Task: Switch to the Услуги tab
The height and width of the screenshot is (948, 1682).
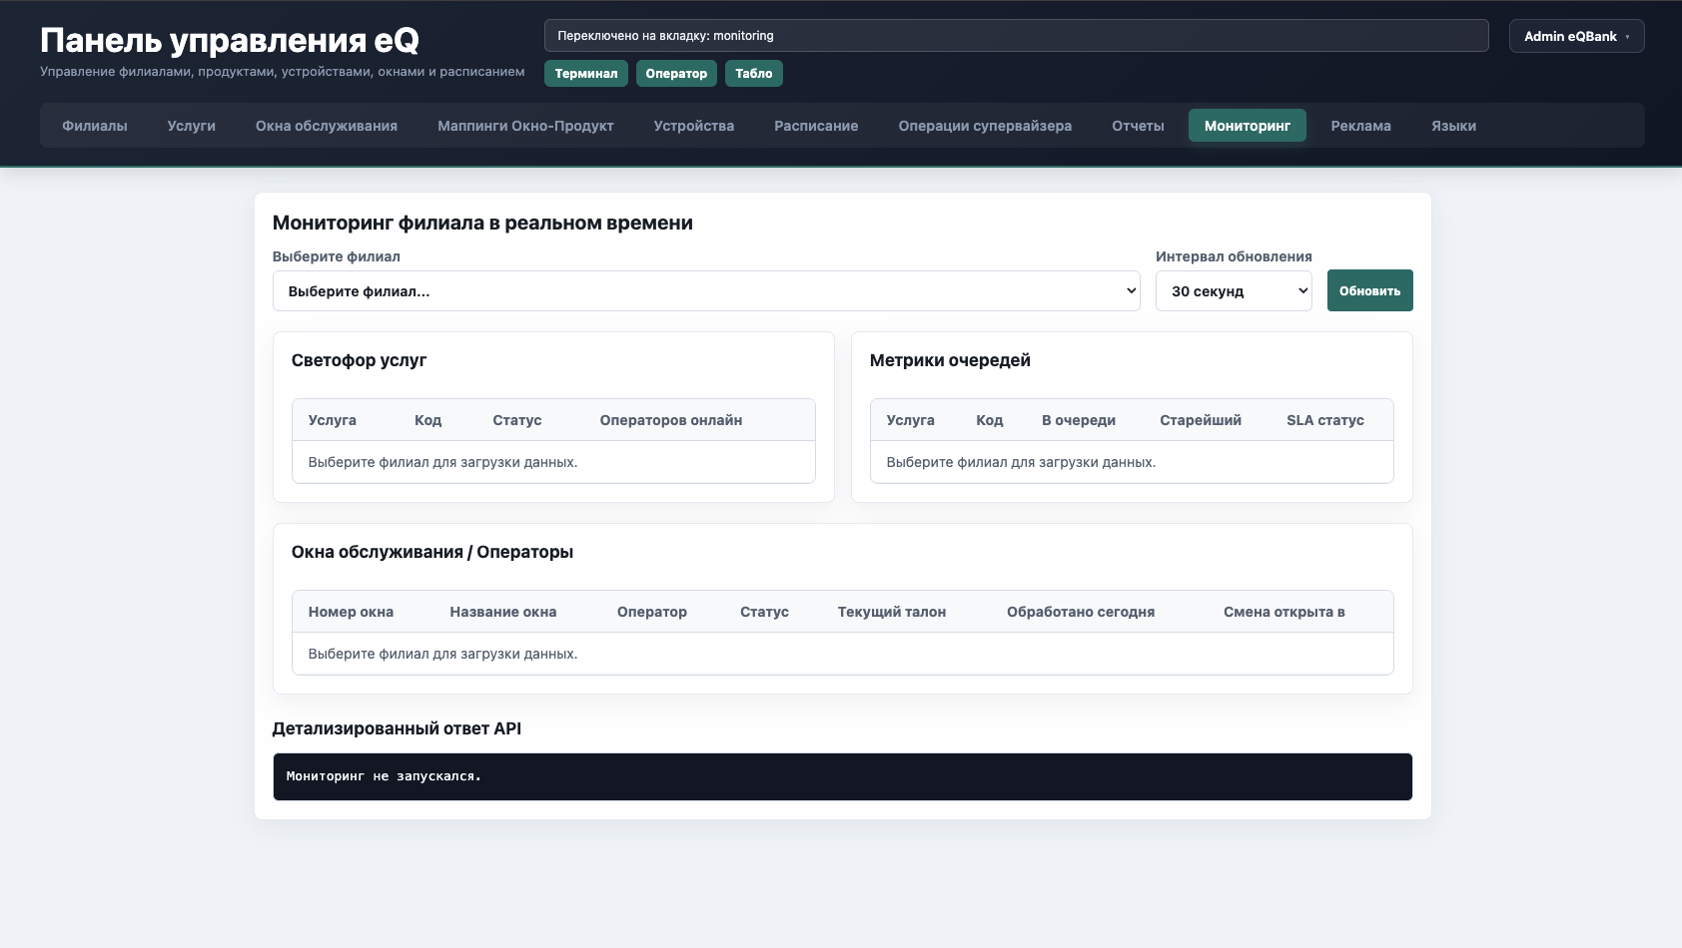Action: click(192, 126)
